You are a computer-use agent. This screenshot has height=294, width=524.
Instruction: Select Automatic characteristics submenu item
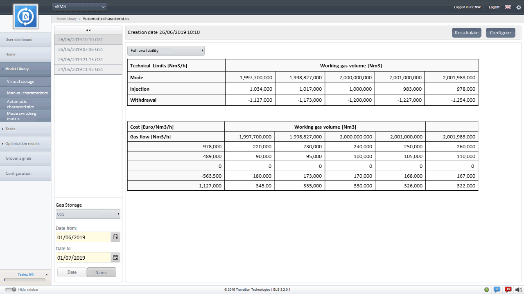click(x=25, y=104)
